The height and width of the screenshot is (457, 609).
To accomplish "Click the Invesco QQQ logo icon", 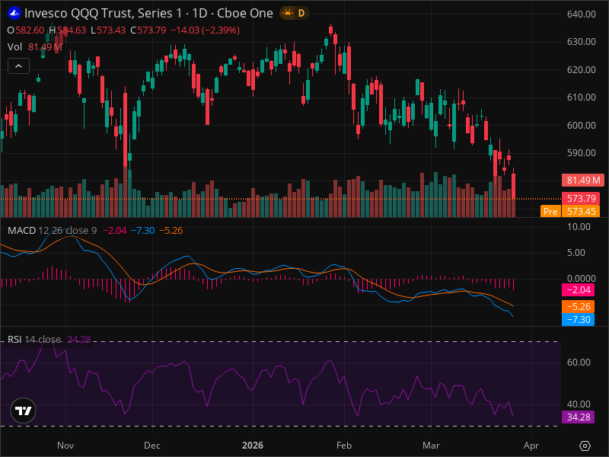I will [14, 13].
